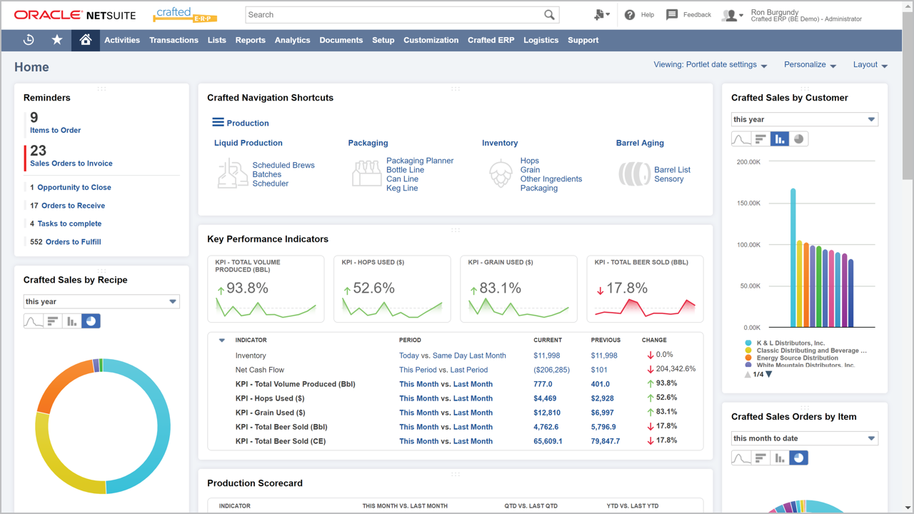
Task: Open the Logistics menu
Action: click(541, 40)
